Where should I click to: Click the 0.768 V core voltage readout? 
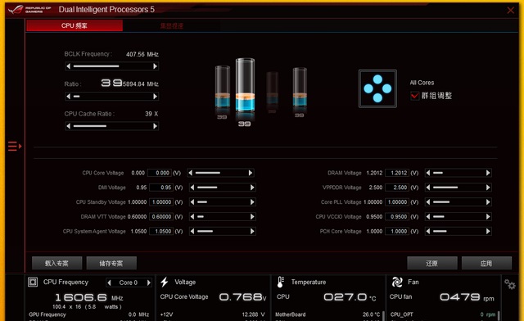click(242, 297)
